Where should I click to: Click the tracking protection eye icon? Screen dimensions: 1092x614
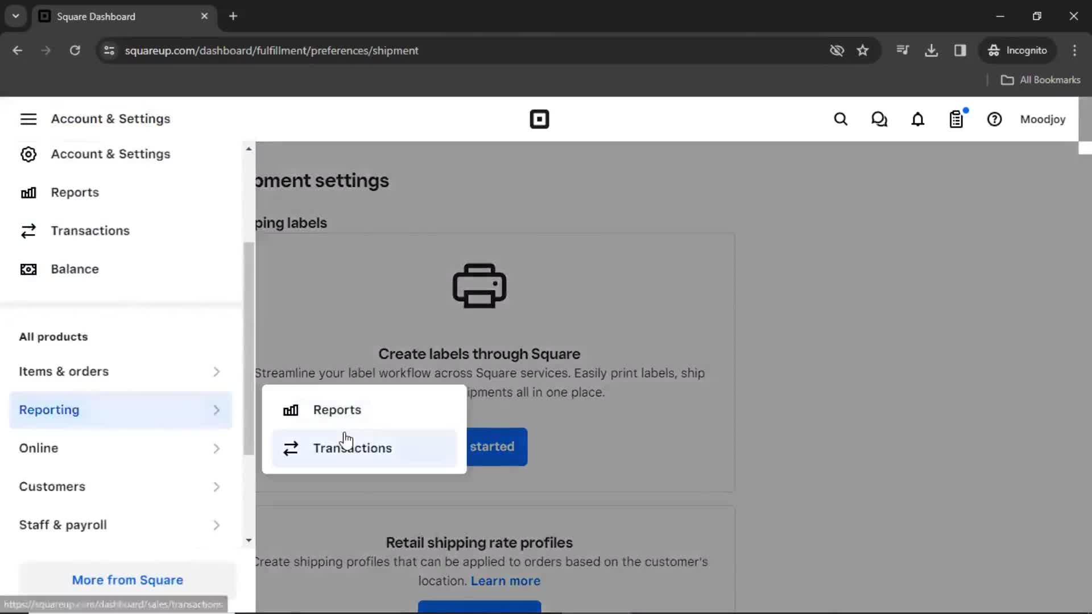click(x=837, y=51)
